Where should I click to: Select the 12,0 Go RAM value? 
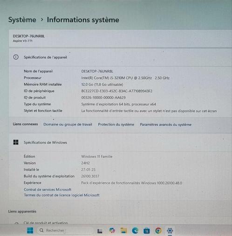tap(102, 84)
